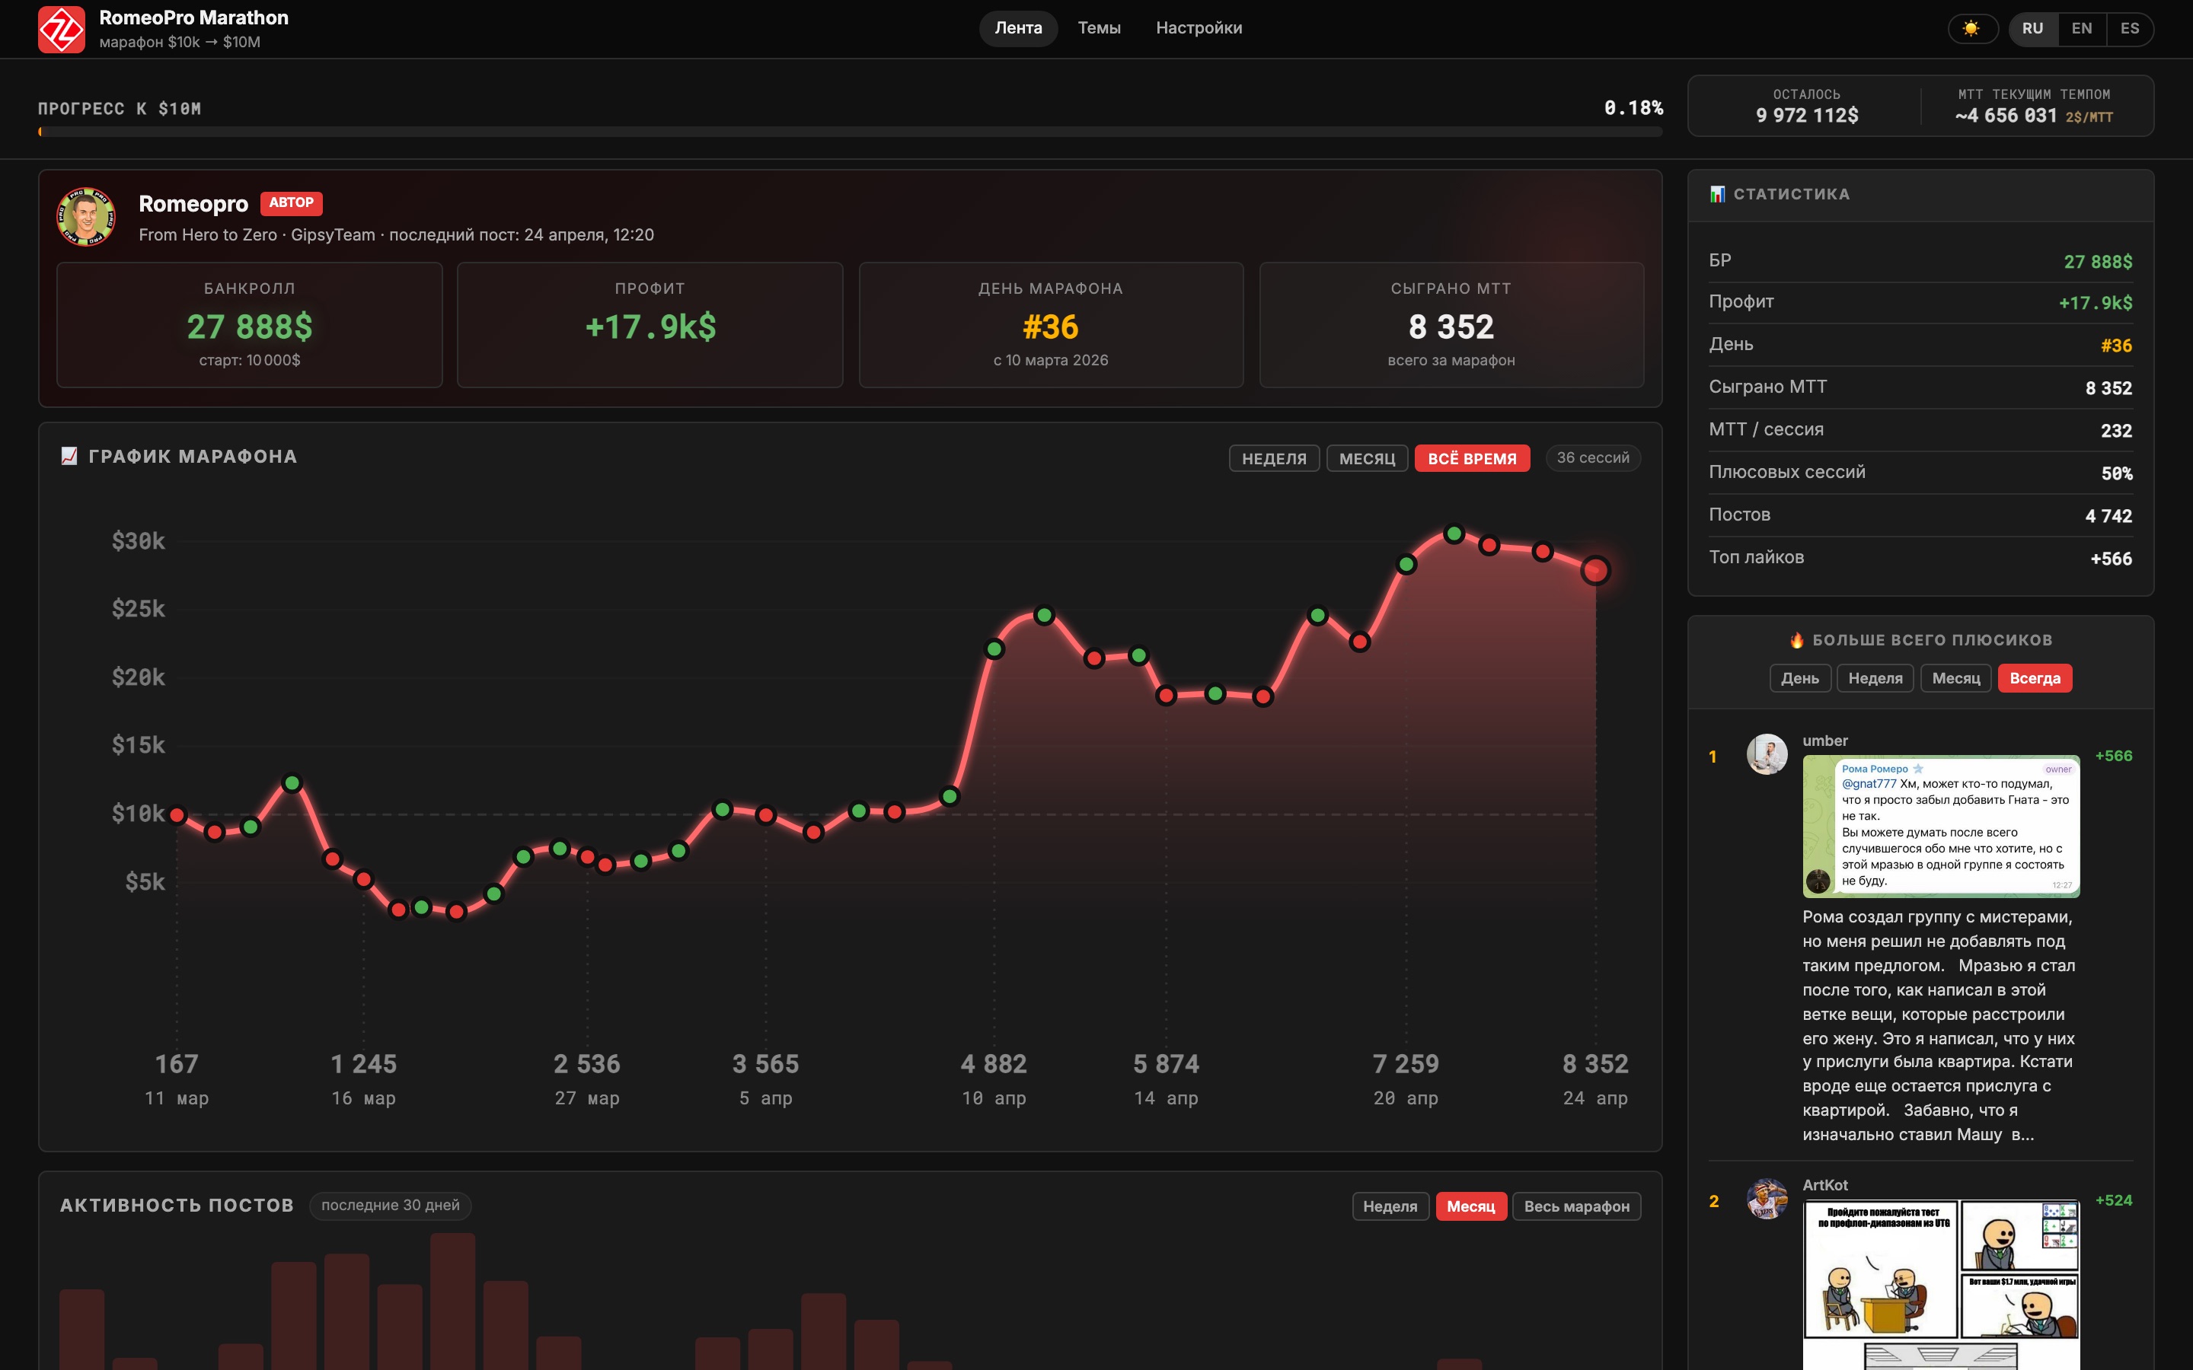This screenshot has width=2193, height=1370.
Task: Click the progress bar to $10M
Action: 849,132
